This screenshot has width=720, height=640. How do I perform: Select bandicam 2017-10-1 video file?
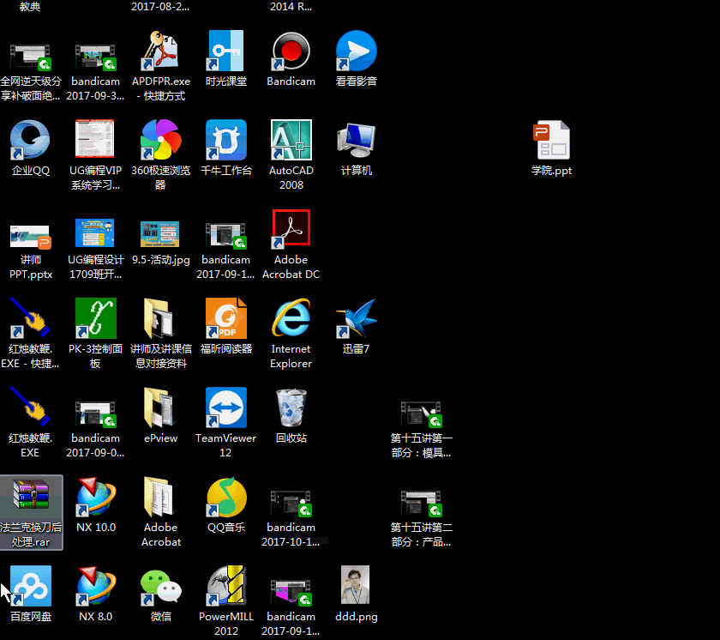291,518
